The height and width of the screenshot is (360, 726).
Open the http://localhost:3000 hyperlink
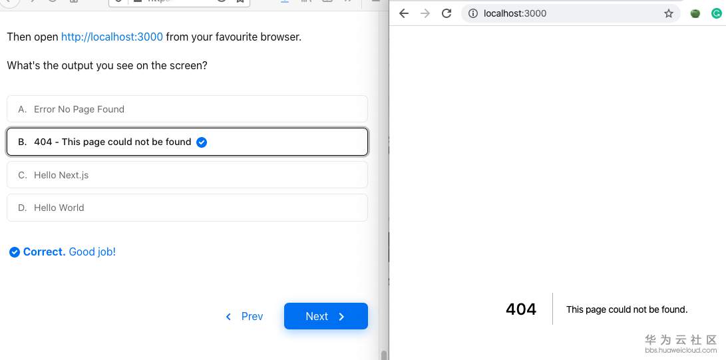[x=112, y=37]
